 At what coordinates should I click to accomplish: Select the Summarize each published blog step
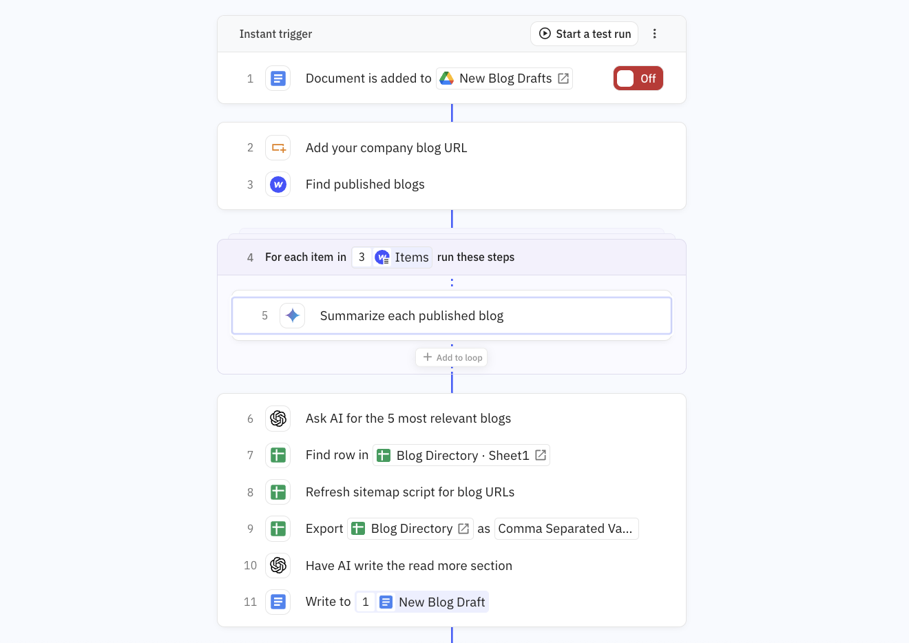point(452,315)
